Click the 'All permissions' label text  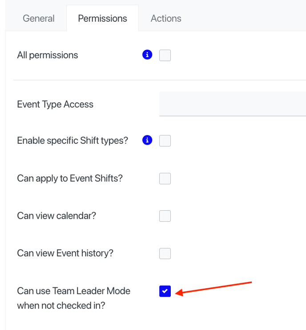click(x=48, y=55)
